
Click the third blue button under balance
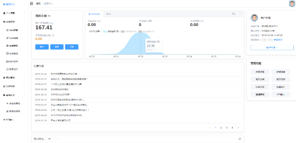(x=72, y=47)
